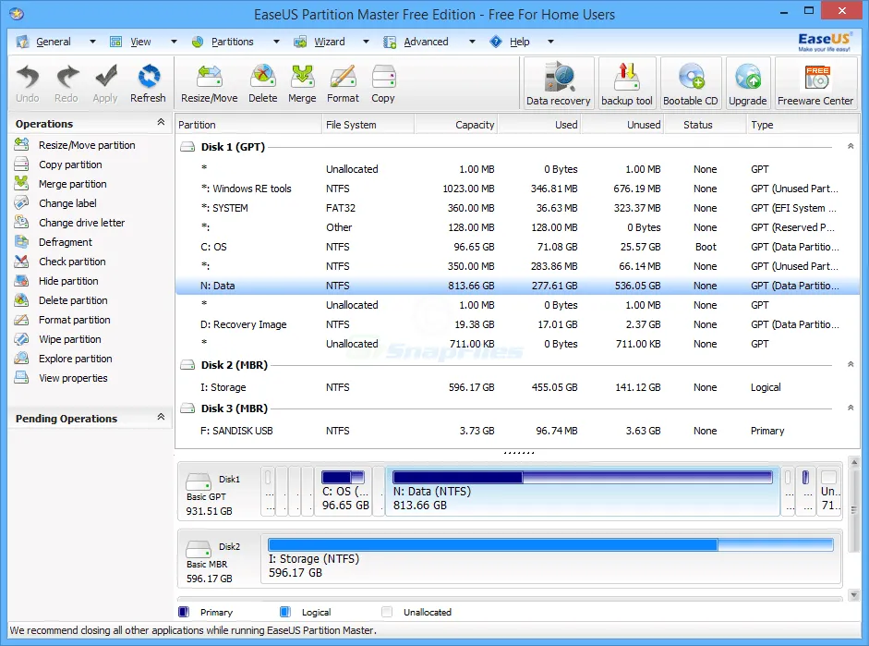Click Resize/Move partition in Operations panel
Screen dimensions: 869x646
[x=87, y=145]
